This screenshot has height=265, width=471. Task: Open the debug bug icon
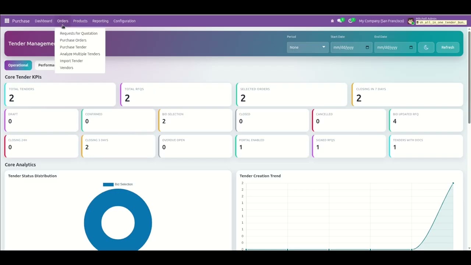click(x=332, y=21)
